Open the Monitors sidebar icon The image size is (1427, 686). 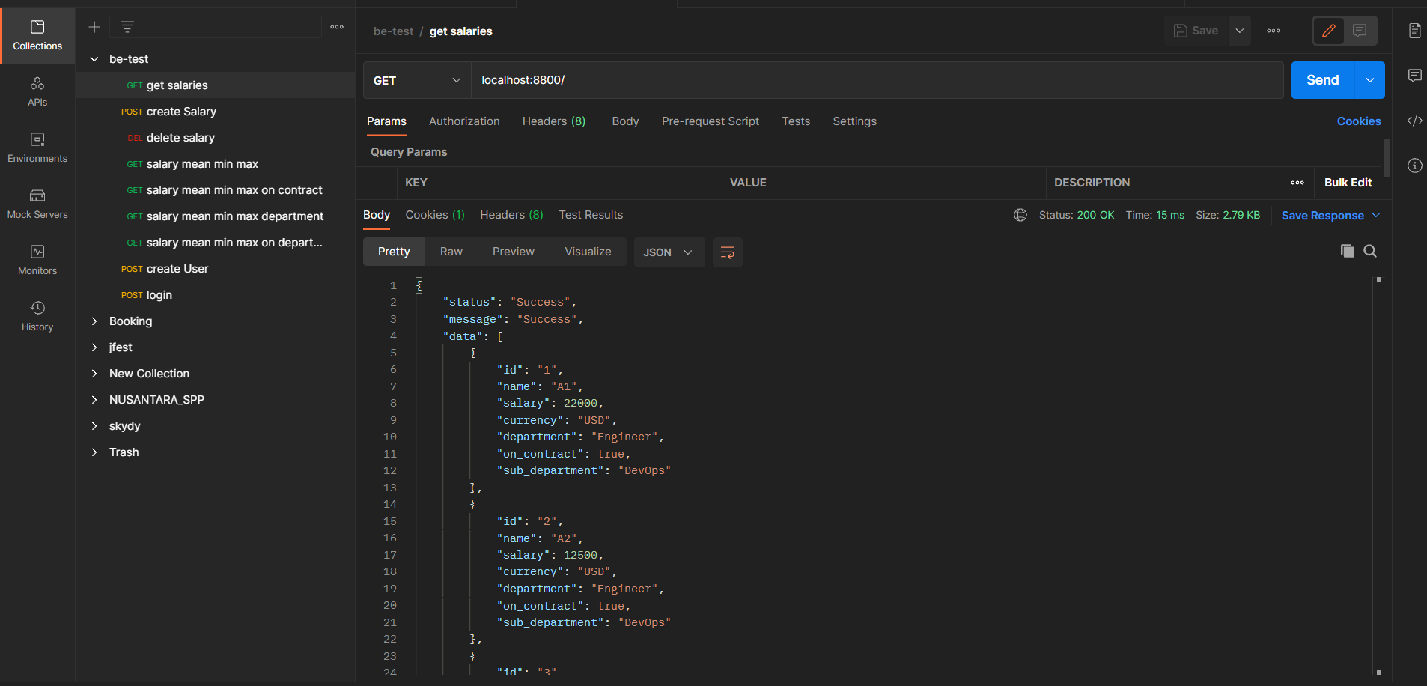pos(37,258)
